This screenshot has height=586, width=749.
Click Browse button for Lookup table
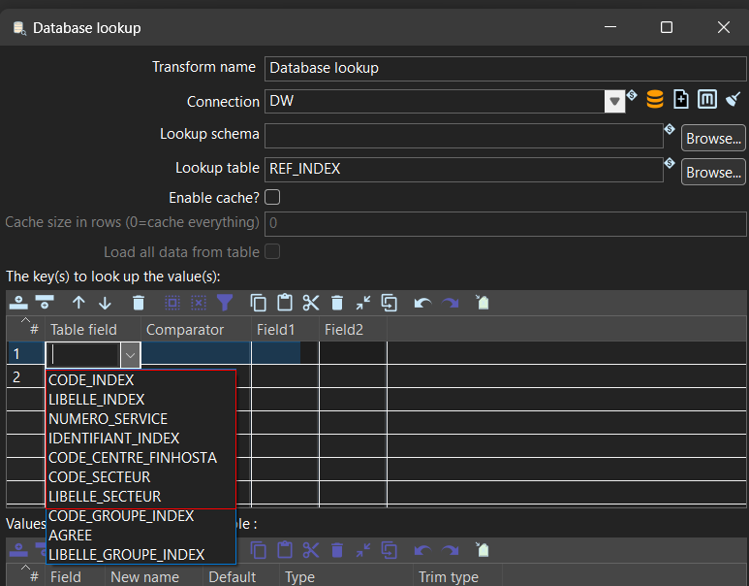coord(713,173)
